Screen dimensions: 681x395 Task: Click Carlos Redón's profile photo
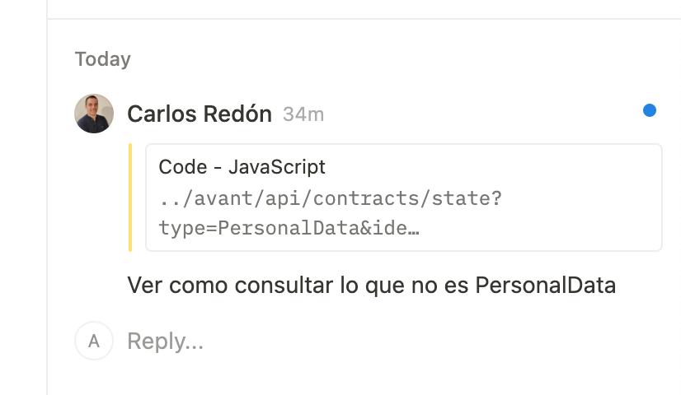pyautogui.click(x=94, y=114)
